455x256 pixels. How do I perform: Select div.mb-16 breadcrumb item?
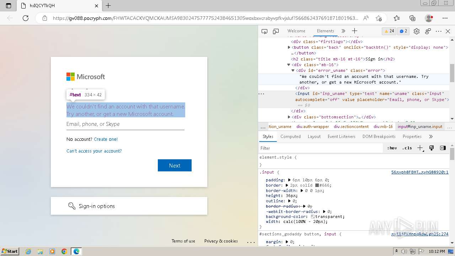coord(383,127)
